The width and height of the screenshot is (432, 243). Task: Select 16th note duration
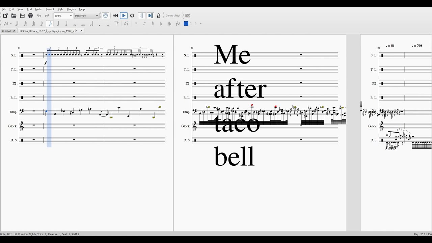click(x=42, y=24)
